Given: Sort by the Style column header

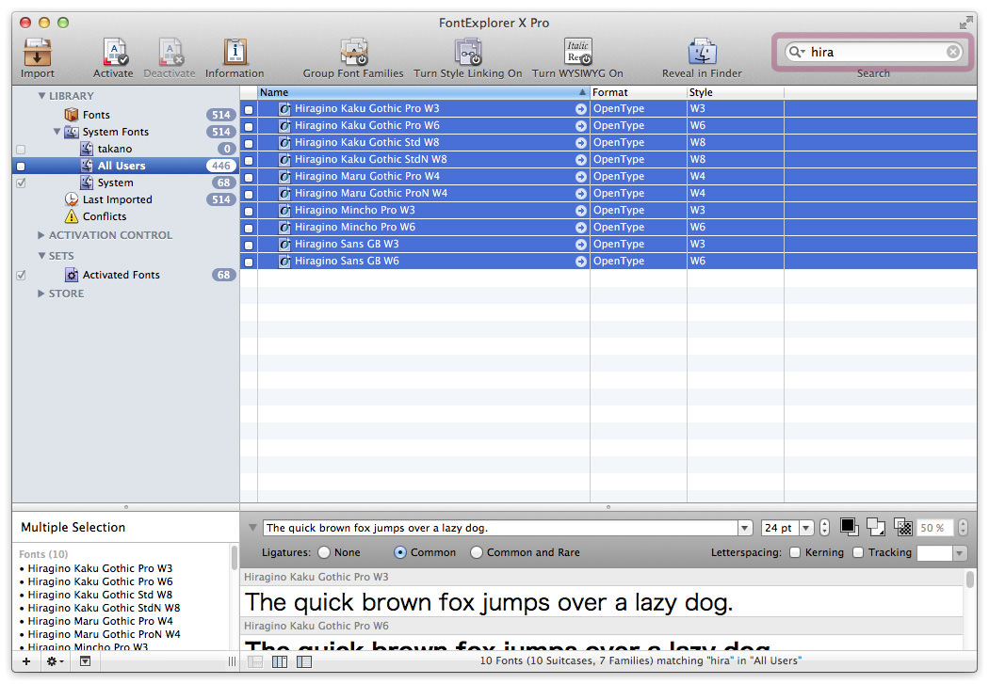Looking at the screenshot, I should pyautogui.click(x=735, y=92).
